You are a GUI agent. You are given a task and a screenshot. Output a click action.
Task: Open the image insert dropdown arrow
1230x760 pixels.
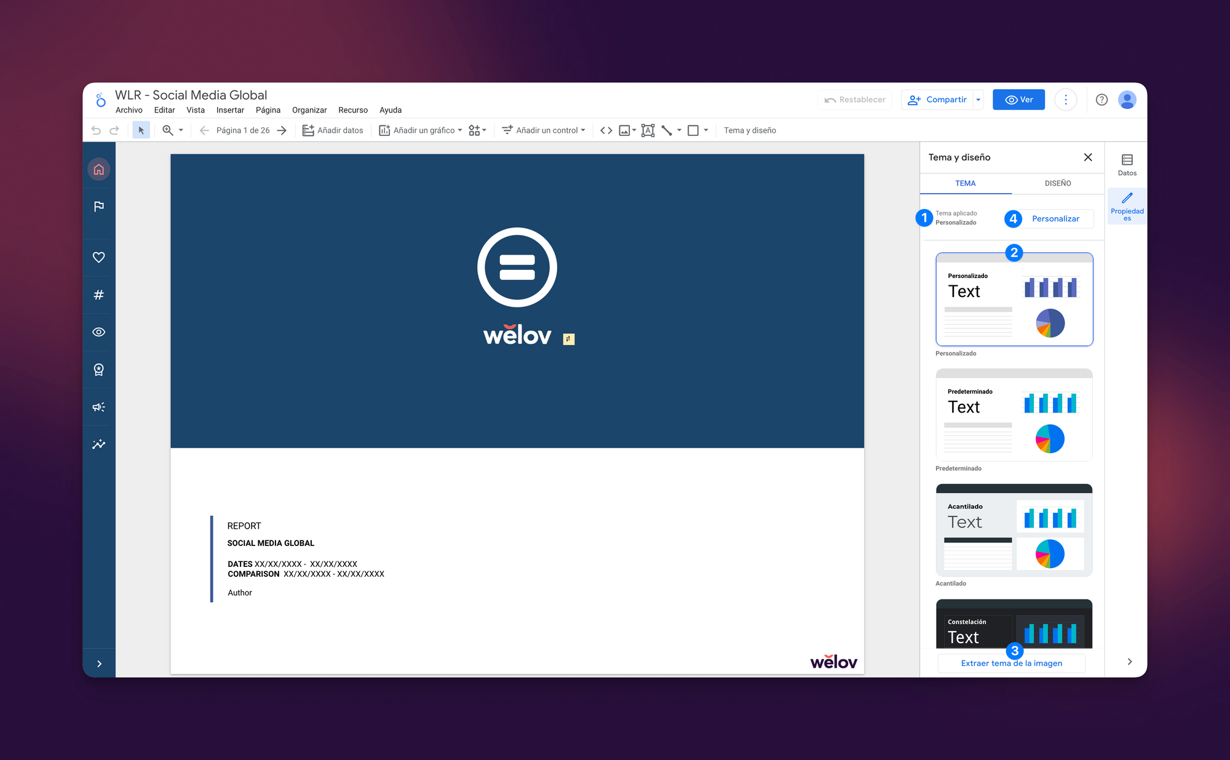(634, 130)
